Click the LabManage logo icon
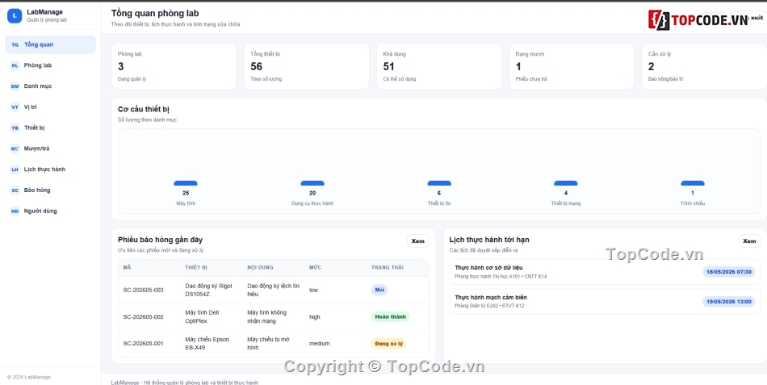This screenshot has height=385, width=767. [x=15, y=15]
